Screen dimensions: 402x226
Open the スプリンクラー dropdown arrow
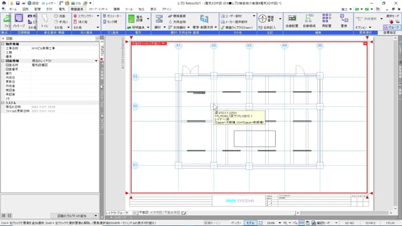pos(98,16)
